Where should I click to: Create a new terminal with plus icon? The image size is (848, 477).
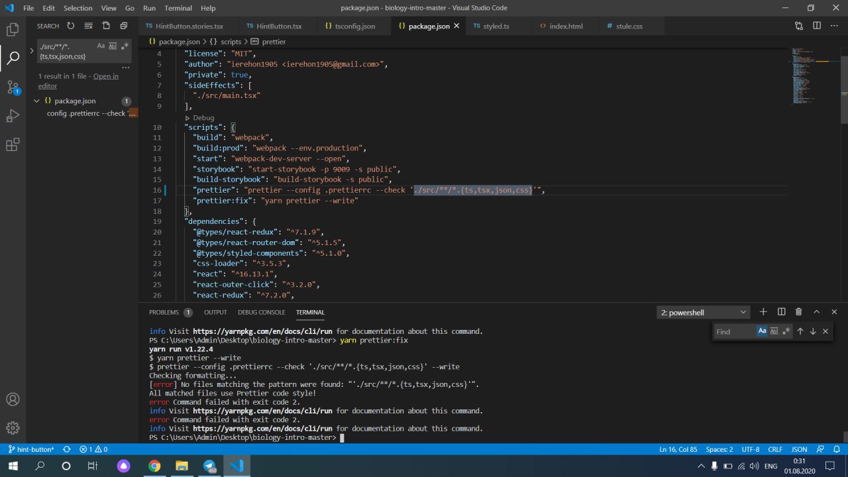click(763, 312)
